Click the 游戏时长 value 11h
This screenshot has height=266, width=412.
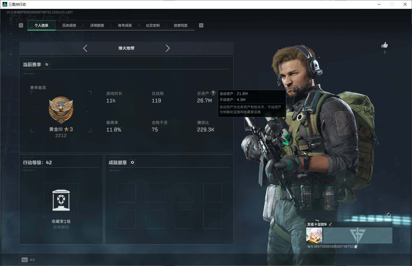111,101
